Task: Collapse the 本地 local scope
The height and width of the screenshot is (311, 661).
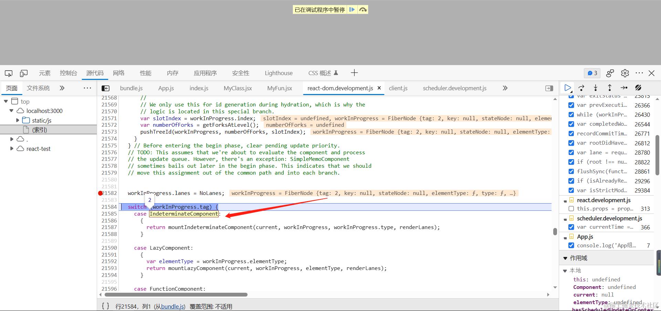Action: (x=565, y=271)
